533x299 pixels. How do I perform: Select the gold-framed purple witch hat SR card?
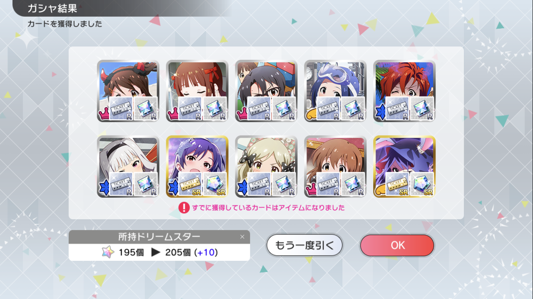click(x=404, y=167)
